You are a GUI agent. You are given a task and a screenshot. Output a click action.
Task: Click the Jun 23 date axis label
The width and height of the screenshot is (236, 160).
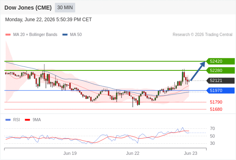pyautogui.click(x=190, y=153)
